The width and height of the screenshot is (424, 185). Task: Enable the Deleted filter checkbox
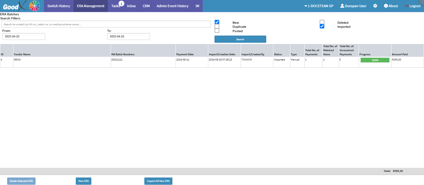322,22
